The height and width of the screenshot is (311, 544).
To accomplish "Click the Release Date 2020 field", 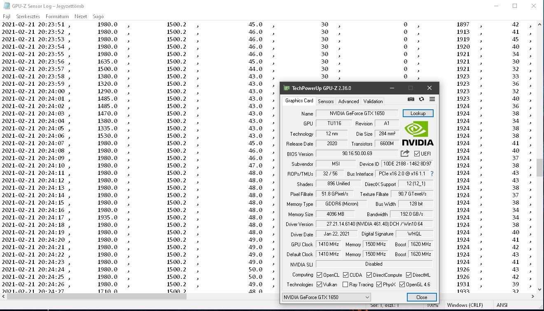I will 332,144.
